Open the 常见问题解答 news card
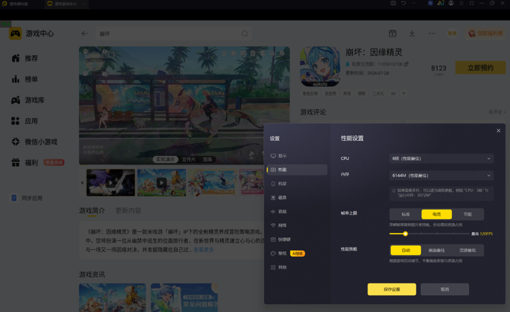The image size is (510, 312). (x=185, y=297)
